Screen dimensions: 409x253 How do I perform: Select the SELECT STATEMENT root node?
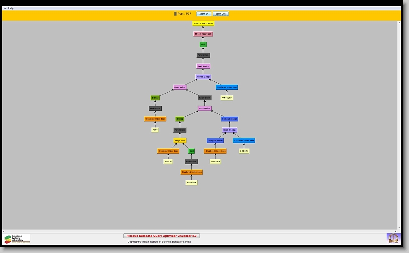click(203, 23)
